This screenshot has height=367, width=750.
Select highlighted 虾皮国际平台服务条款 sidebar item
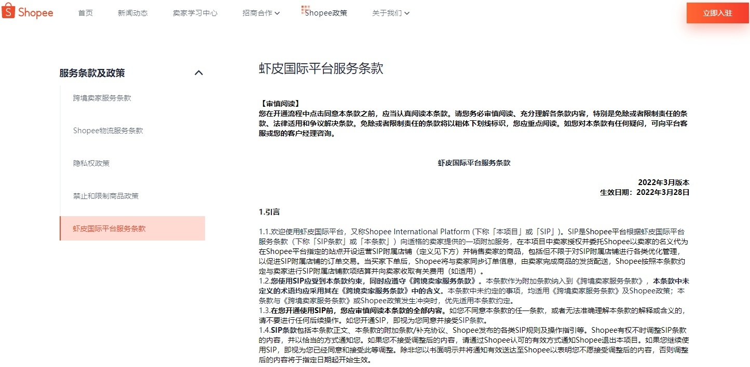pyautogui.click(x=110, y=229)
